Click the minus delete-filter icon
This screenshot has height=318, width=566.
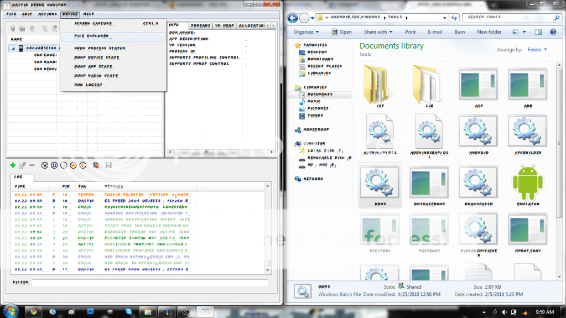(x=32, y=165)
